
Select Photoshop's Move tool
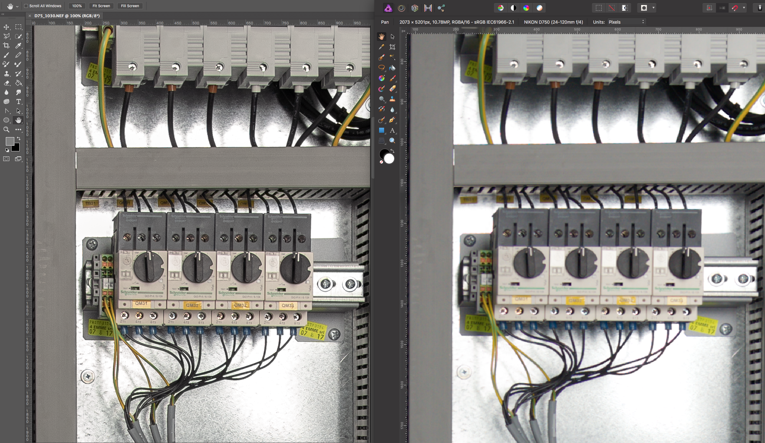point(6,27)
